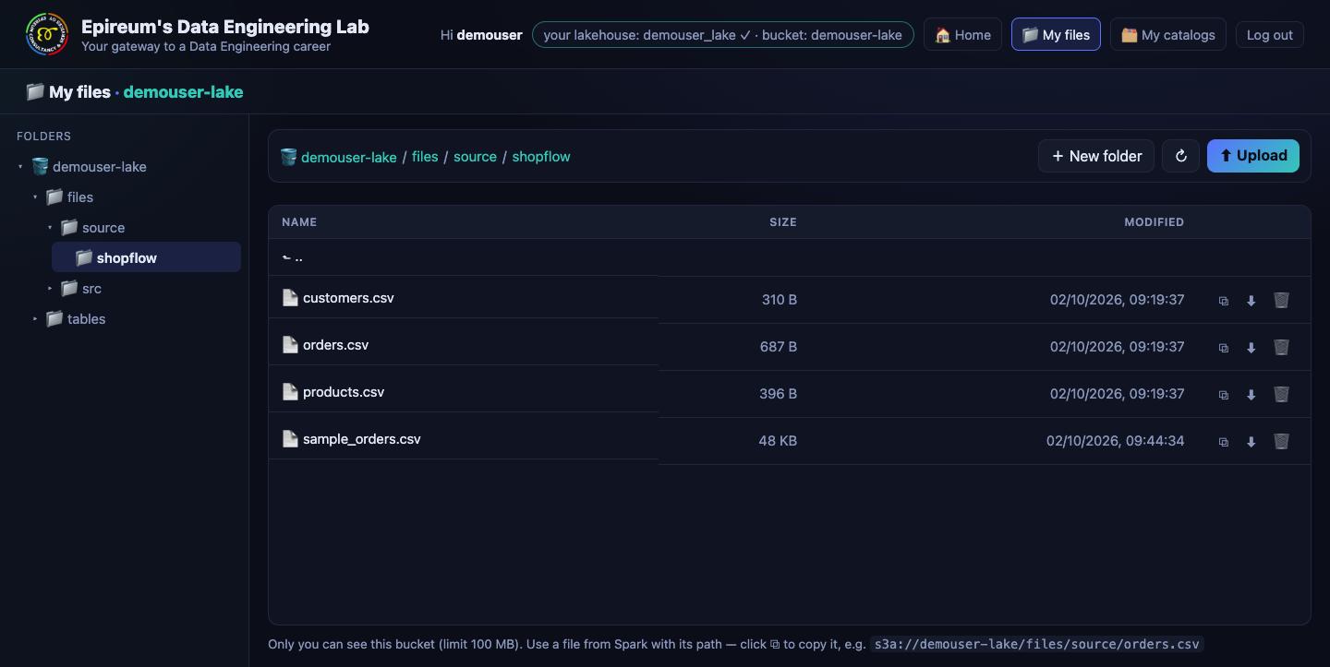Copy the path of sample_orders.csv
This screenshot has width=1330, height=667.
coord(1224,442)
